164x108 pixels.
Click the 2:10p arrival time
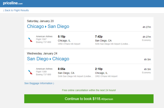[99, 69]
